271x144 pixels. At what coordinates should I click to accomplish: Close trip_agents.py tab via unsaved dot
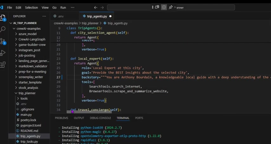(110, 16)
